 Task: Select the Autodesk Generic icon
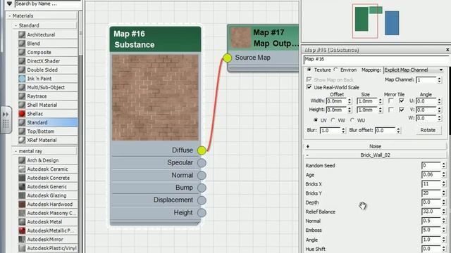pyautogui.click(x=22, y=186)
